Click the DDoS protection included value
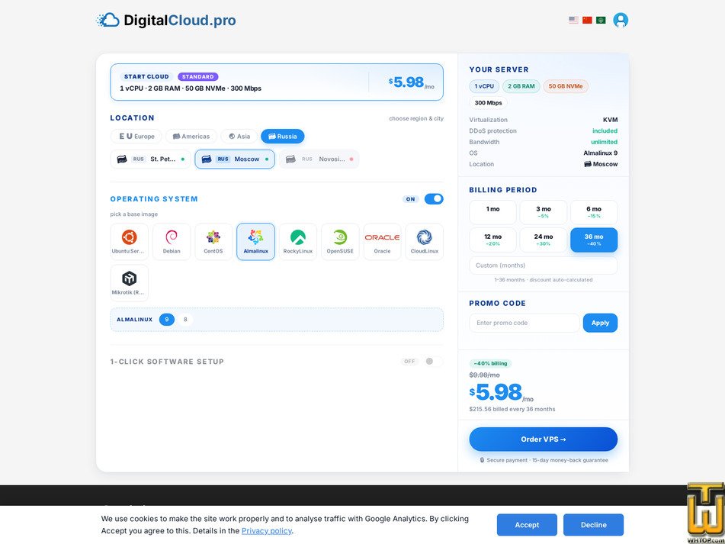 click(x=605, y=131)
